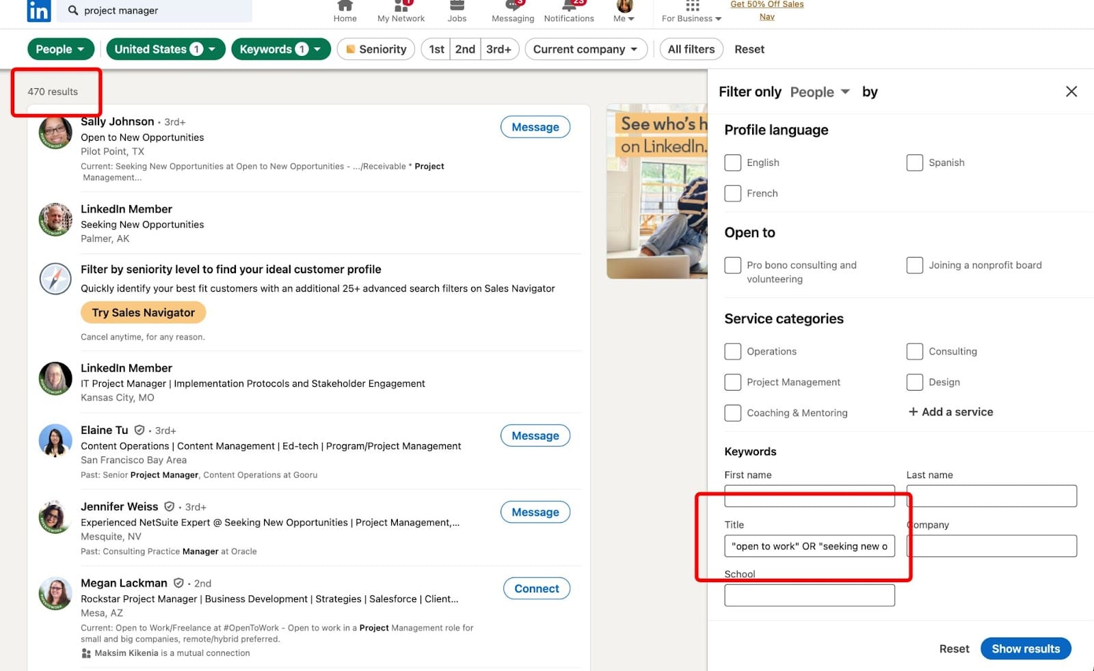Viewport: 1094px width, 671px height.
Task: Expand the Keywords filter dropdown
Action: (x=280, y=49)
